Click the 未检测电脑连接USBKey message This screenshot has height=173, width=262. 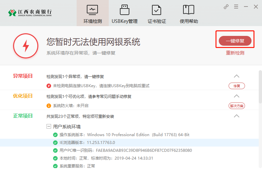pyautogui.click(x=101, y=86)
